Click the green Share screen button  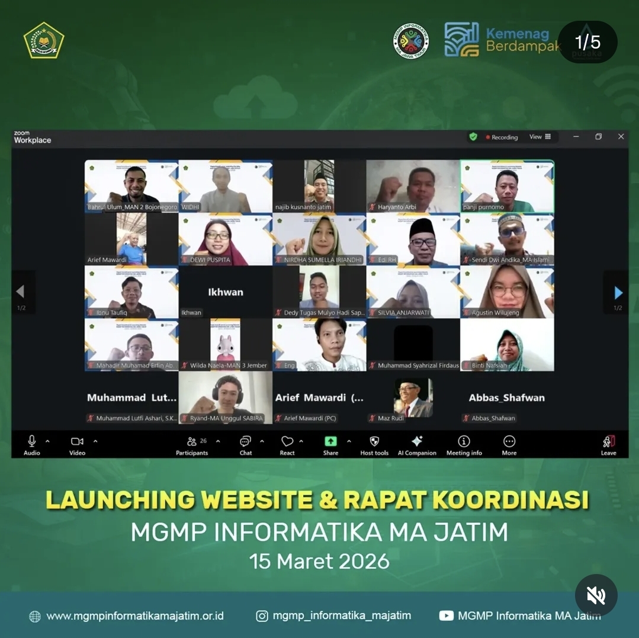(x=330, y=441)
